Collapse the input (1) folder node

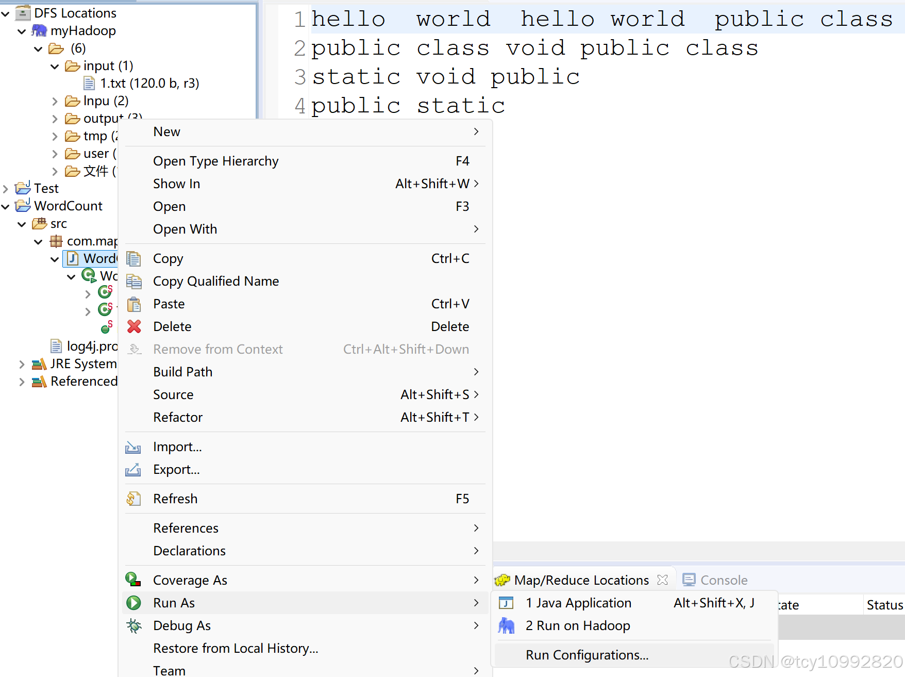coord(55,66)
